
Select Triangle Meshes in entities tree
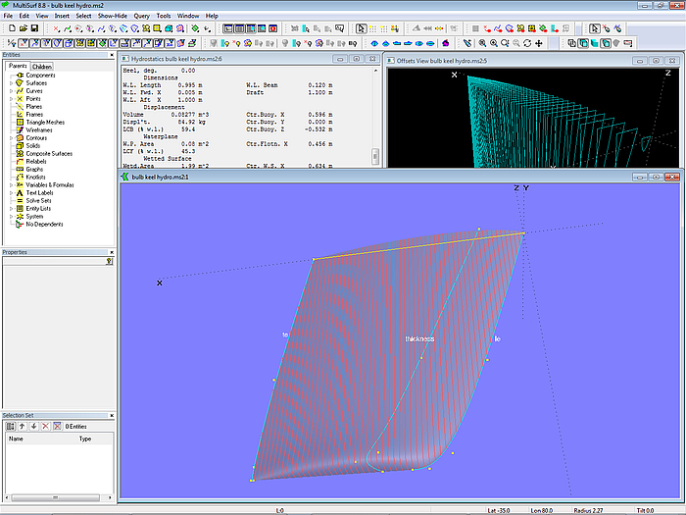[45, 123]
